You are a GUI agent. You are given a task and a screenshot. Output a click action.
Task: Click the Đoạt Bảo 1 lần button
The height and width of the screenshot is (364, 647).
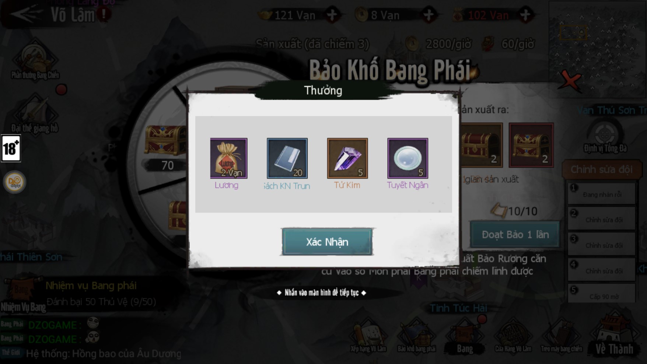coord(515,235)
